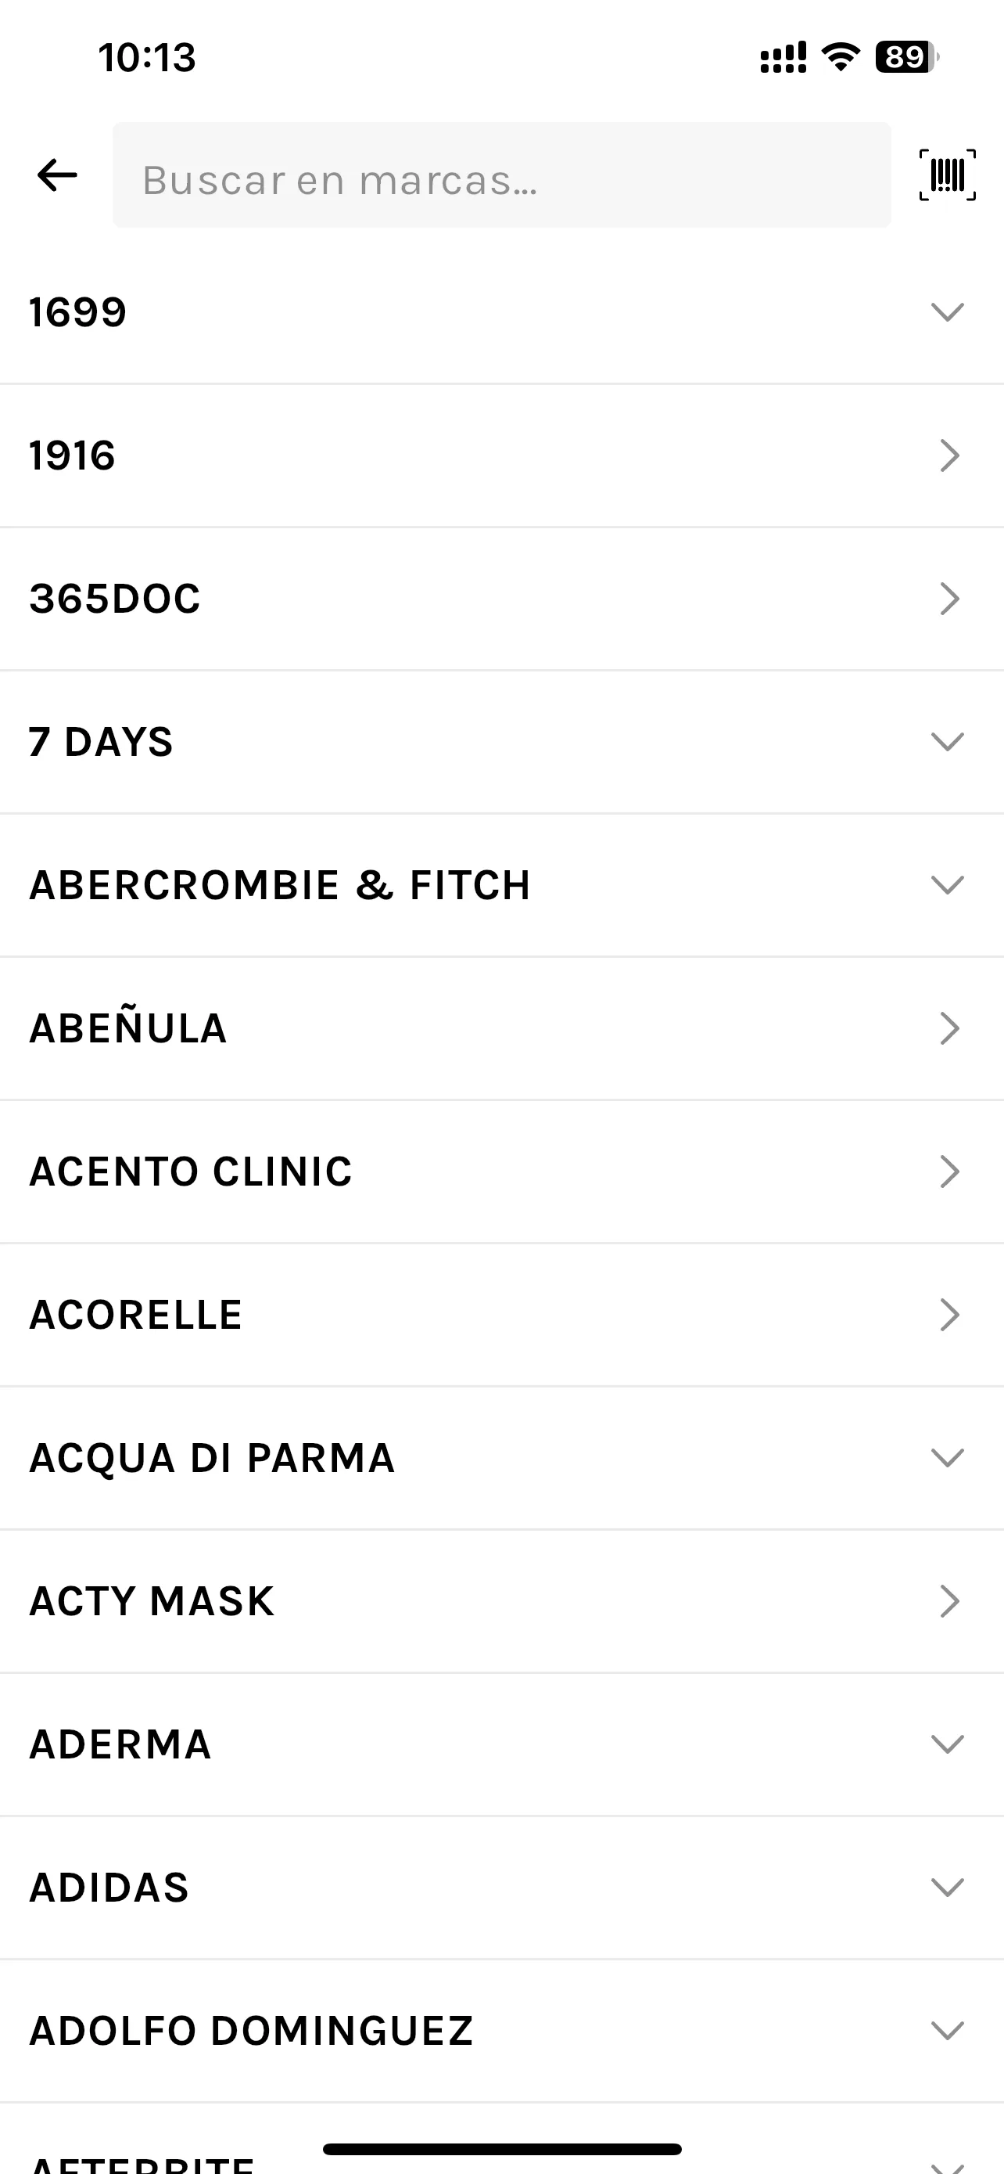Focus the Buscar en marcas search field

501,175
